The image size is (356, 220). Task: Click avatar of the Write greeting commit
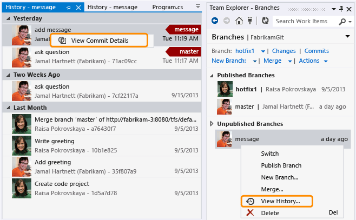click(x=22, y=145)
